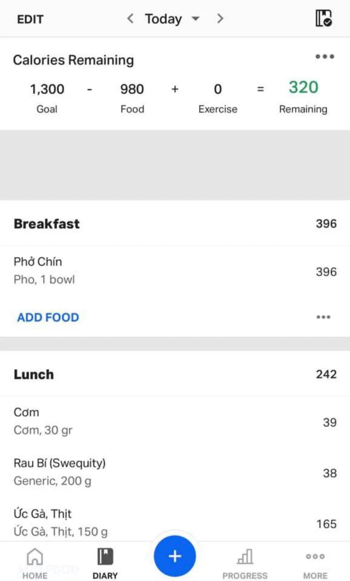Tap the Home house icon
Viewport: 350px width, 581px height.
35,557
